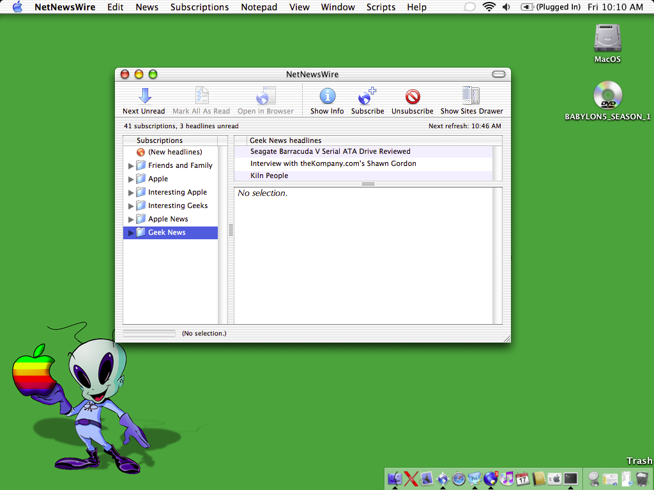Image resolution: width=654 pixels, height=490 pixels.
Task: Open the MacOS hard drive icon
Action: (x=607, y=38)
